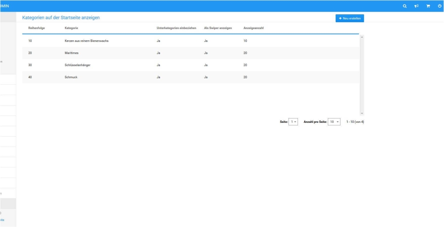This screenshot has width=444, height=227.
Task: Open the 'Maritimes' category entry
Action: 71,53
